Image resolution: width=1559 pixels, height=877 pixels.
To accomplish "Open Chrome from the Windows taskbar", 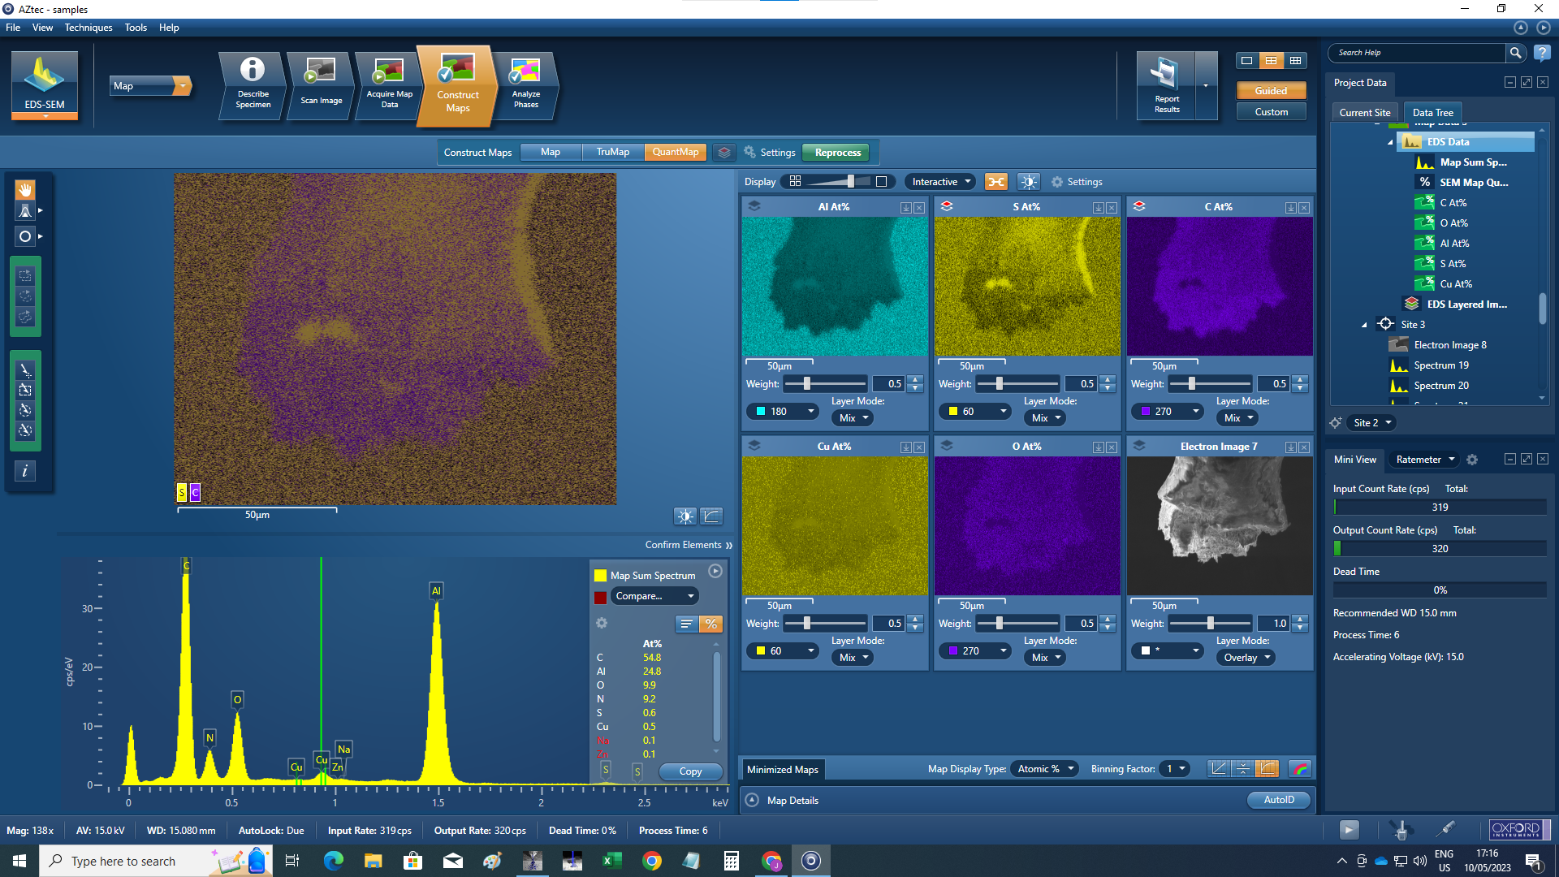I will [x=651, y=861].
